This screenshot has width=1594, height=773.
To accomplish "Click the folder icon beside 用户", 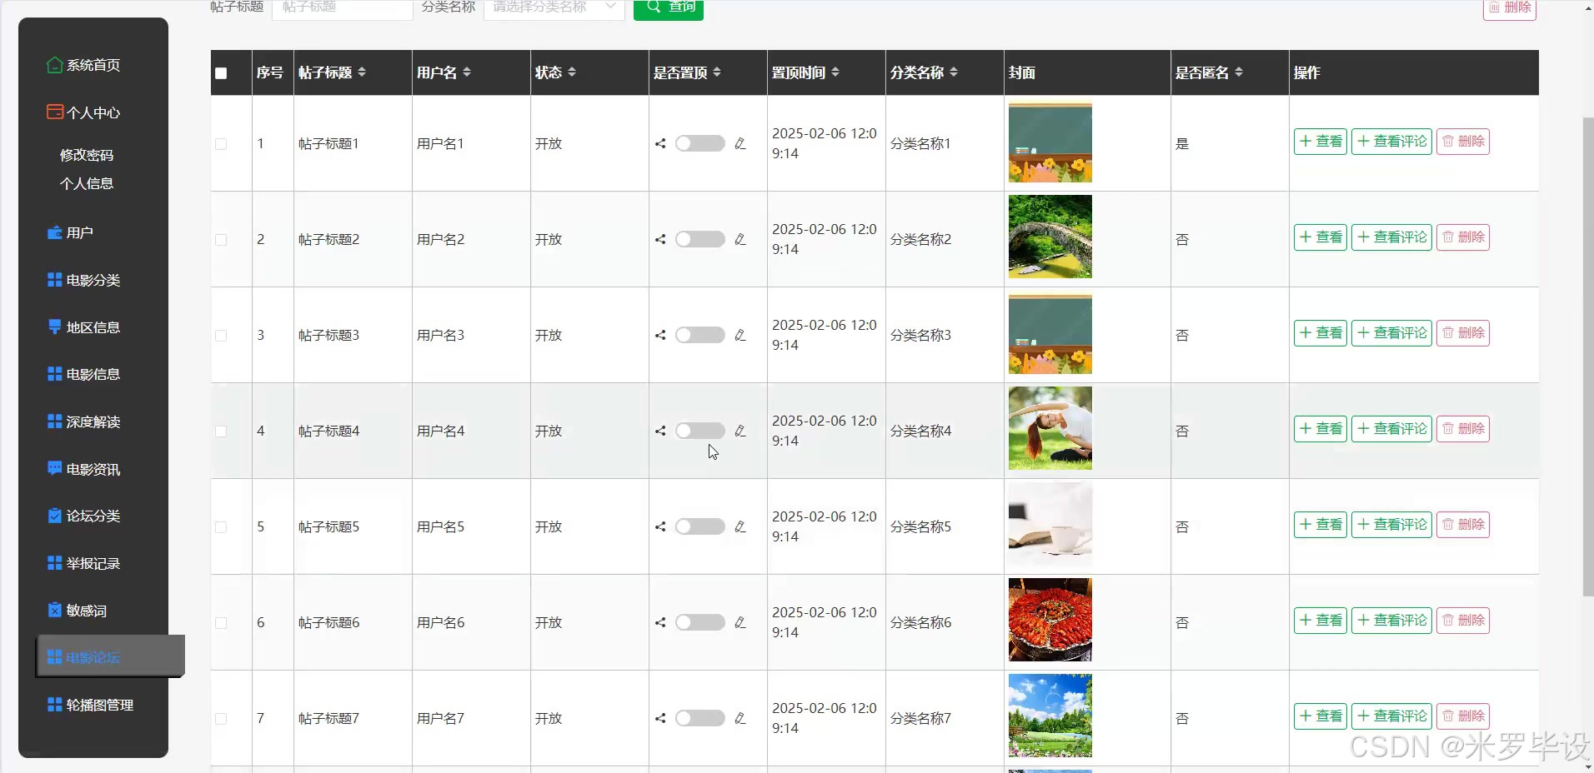I will [55, 232].
